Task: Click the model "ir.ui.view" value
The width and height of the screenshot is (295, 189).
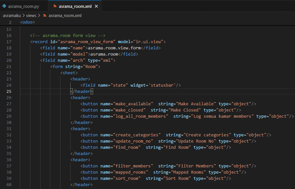Action: point(148,42)
